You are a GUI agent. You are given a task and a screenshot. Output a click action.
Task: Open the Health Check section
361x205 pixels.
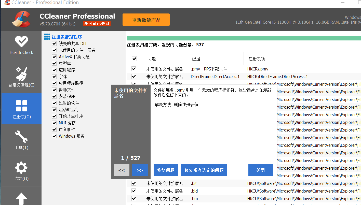21,47
